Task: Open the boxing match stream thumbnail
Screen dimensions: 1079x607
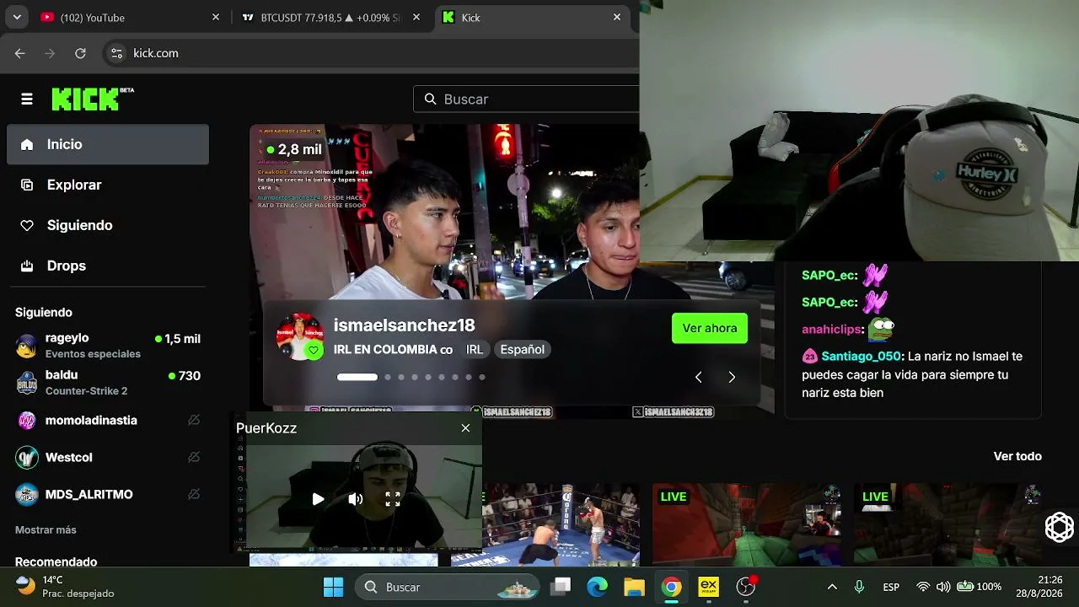Action: [561, 524]
